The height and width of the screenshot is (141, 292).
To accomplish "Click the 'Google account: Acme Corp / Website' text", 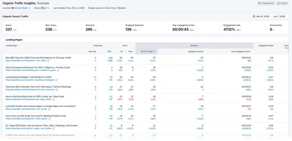I will (x=107, y=8).
